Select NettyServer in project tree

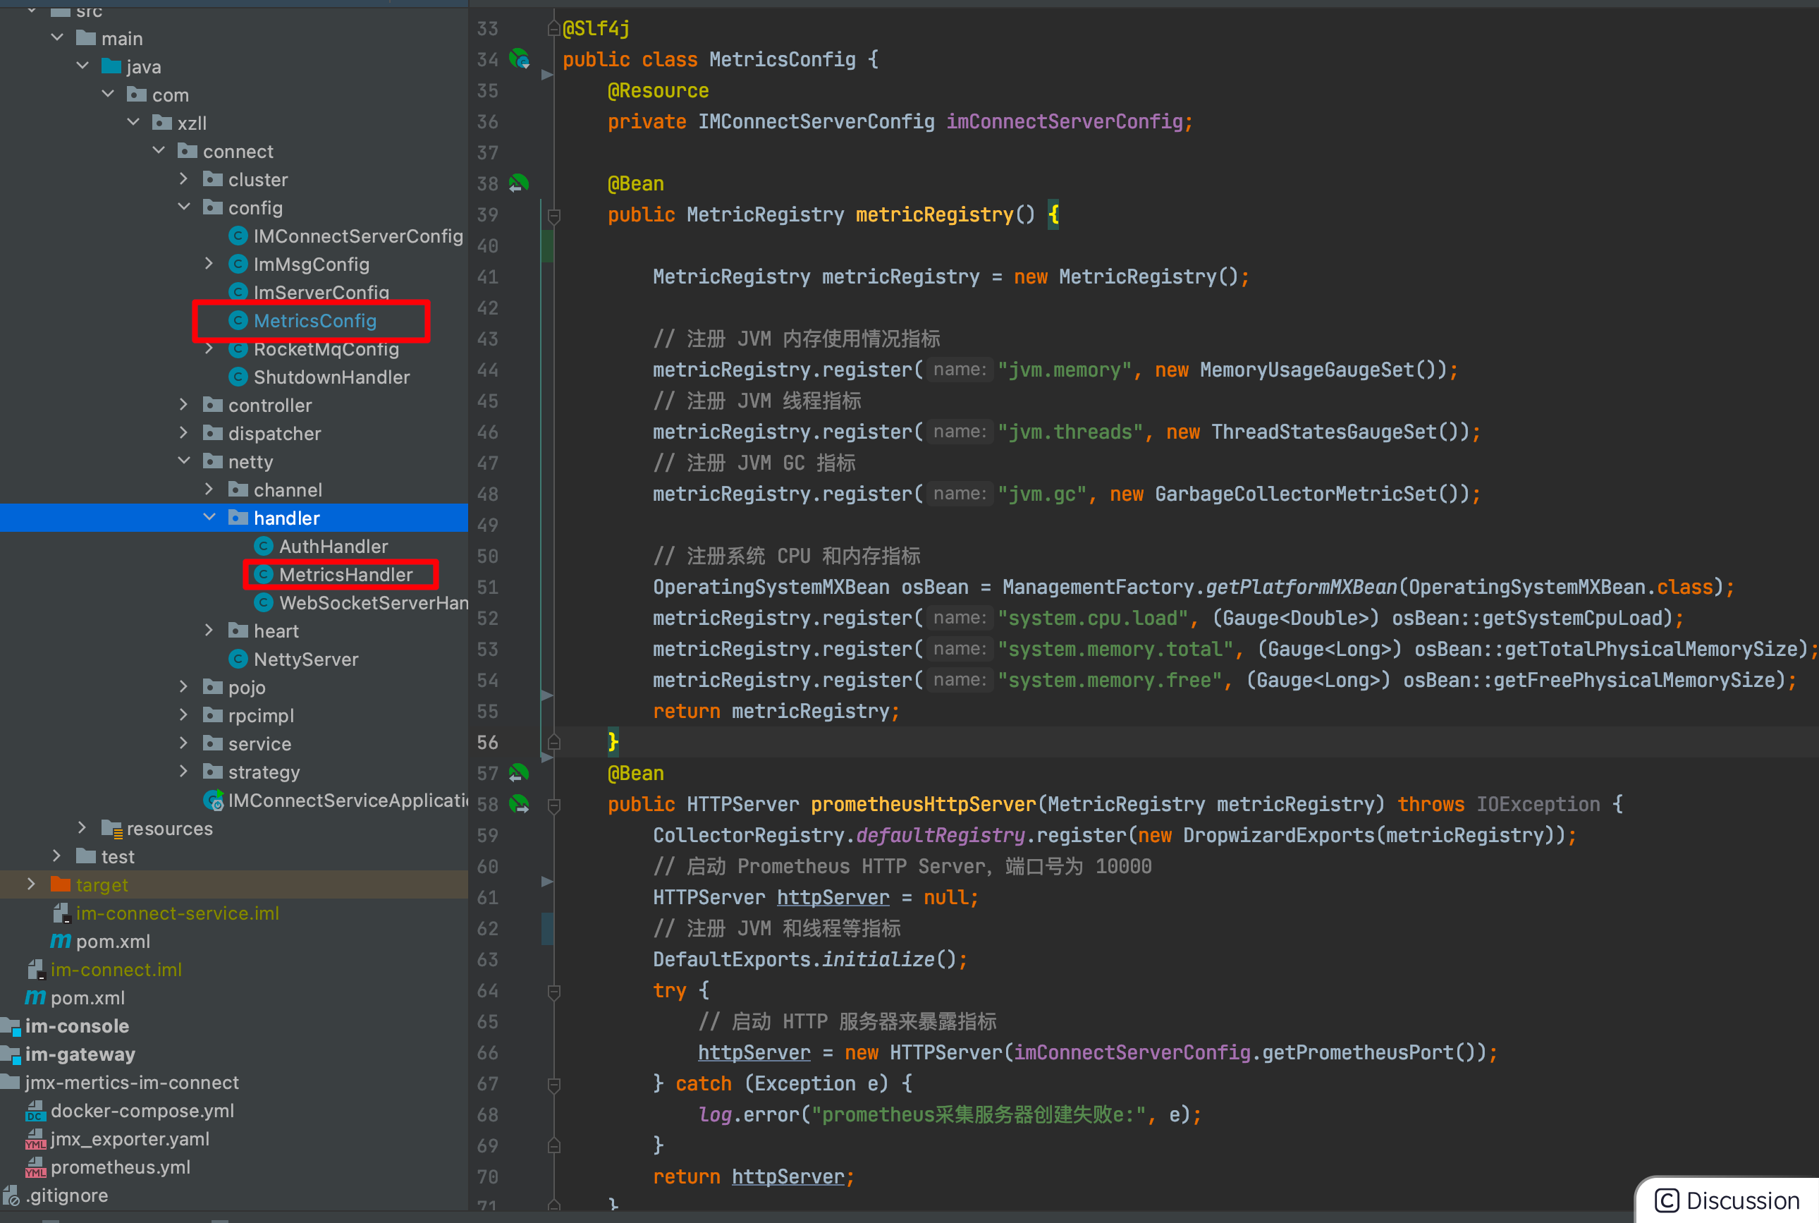306,659
